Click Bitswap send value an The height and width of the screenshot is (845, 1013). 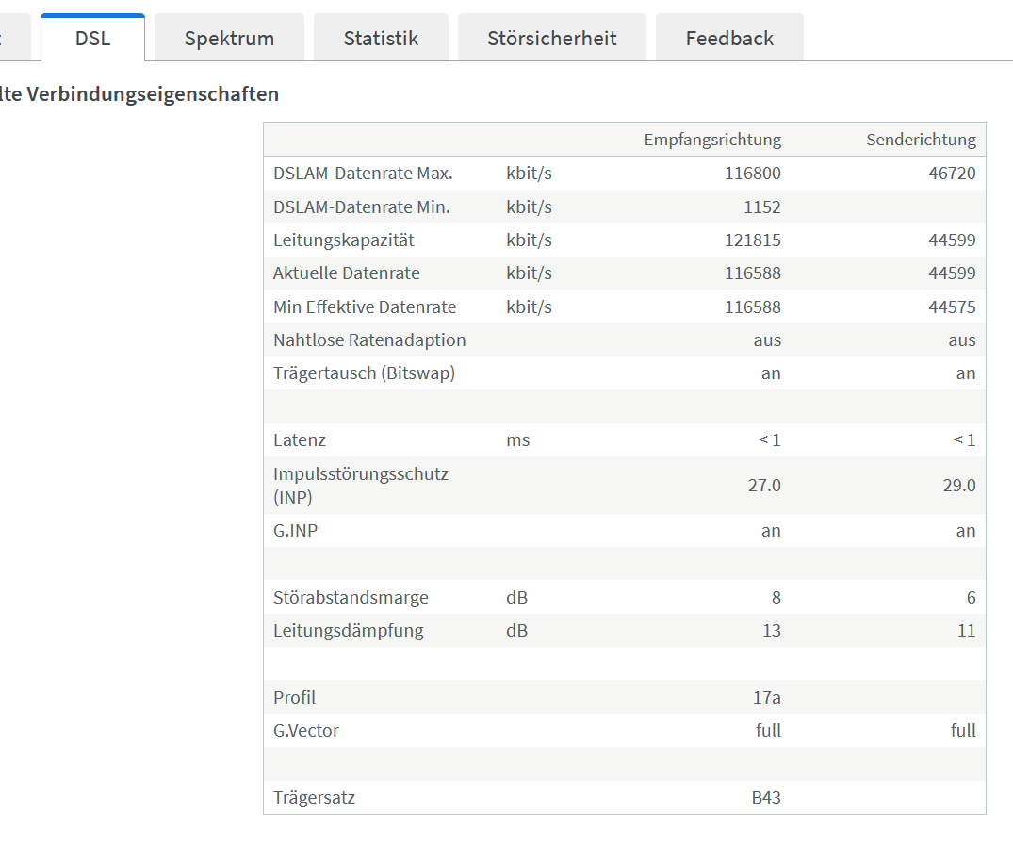[966, 373]
